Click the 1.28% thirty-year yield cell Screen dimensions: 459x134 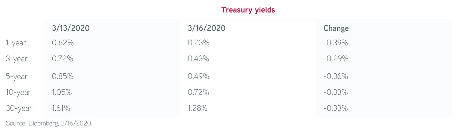pos(198,108)
